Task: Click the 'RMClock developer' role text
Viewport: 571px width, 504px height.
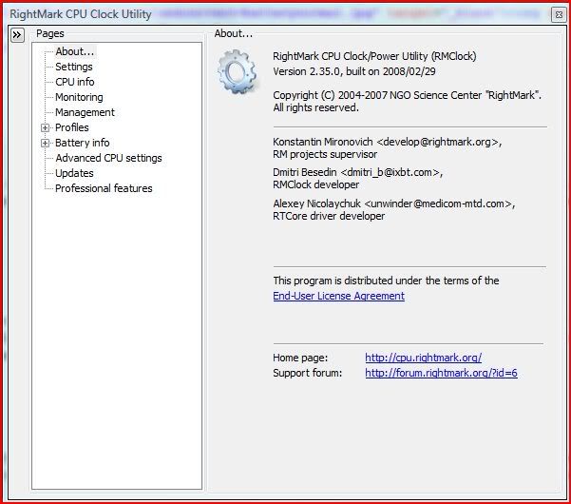Action: click(316, 184)
